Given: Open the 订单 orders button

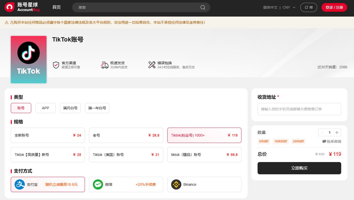Looking at the screenshot, I should pos(309,7).
